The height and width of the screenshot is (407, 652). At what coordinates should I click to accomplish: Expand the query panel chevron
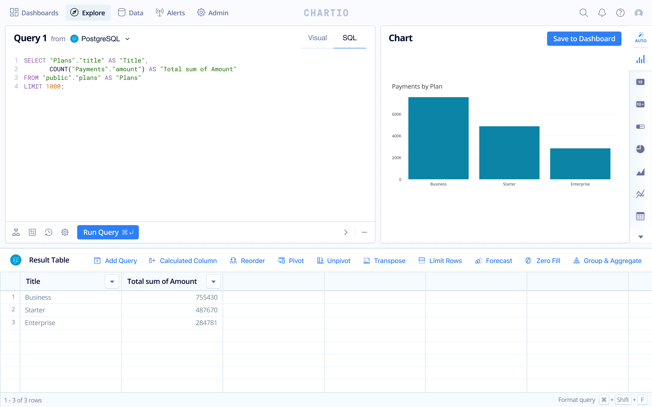[x=346, y=232]
